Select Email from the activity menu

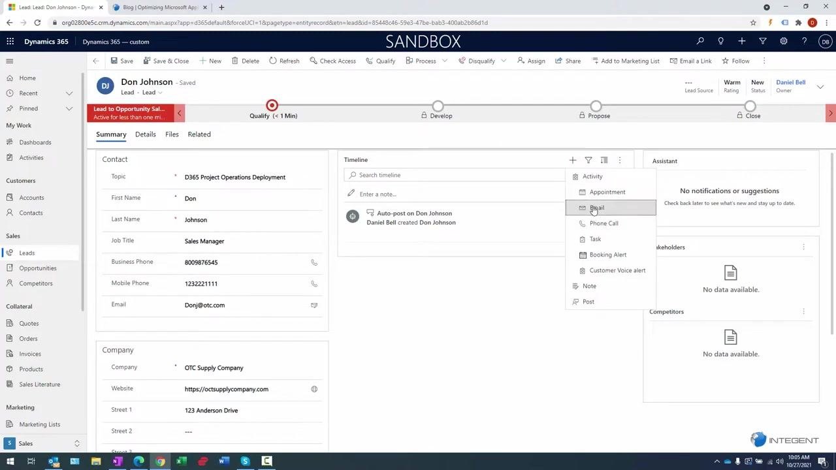(x=611, y=208)
